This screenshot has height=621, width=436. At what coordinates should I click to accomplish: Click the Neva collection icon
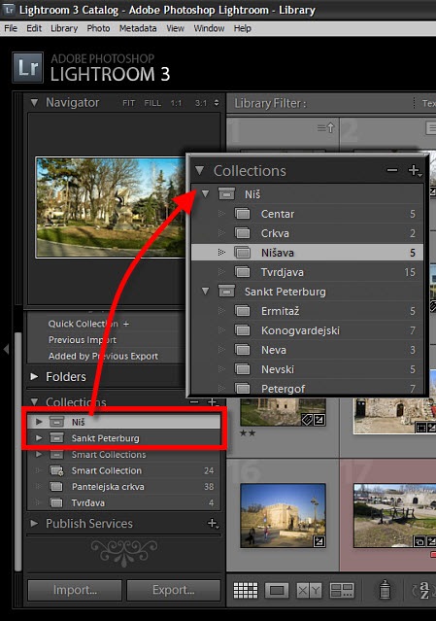pos(242,350)
